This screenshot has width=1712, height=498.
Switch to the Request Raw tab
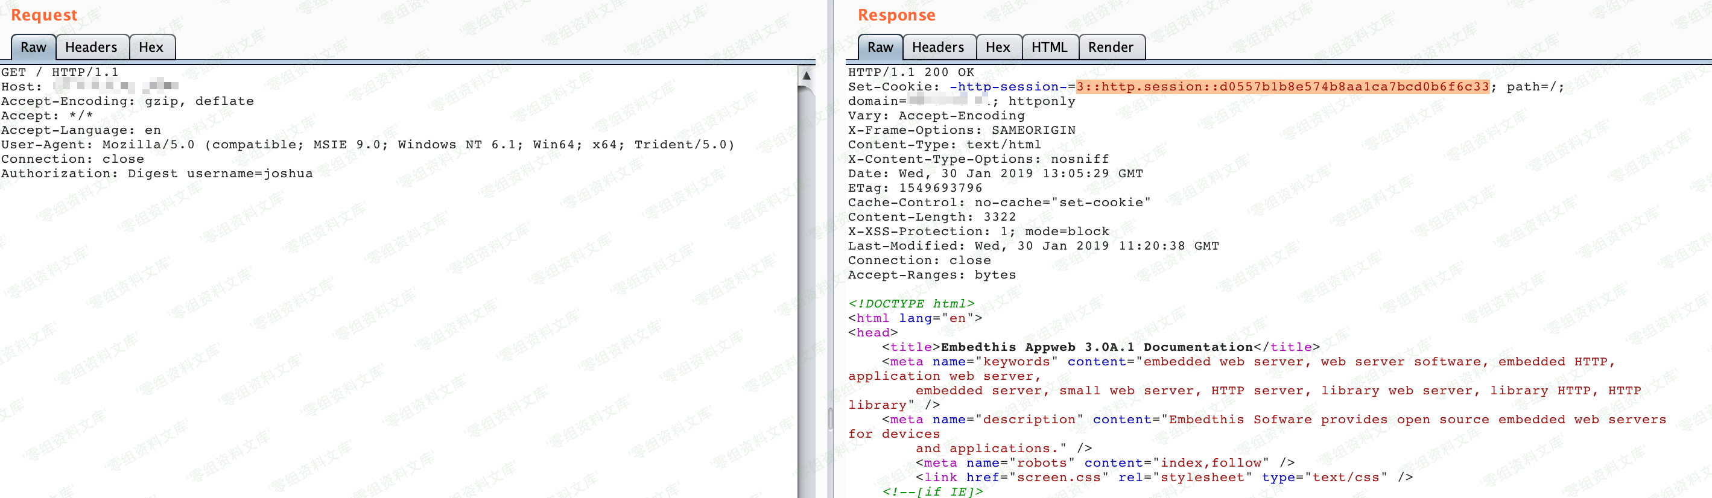pos(33,47)
